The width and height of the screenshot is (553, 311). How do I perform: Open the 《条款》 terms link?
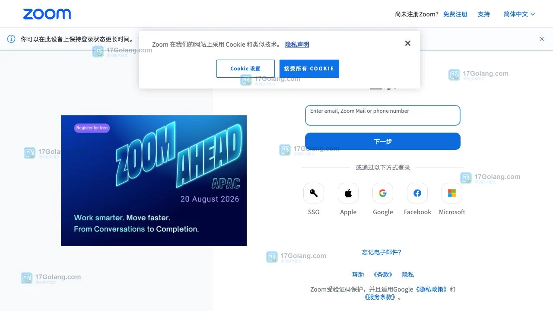click(x=383, y=275)
